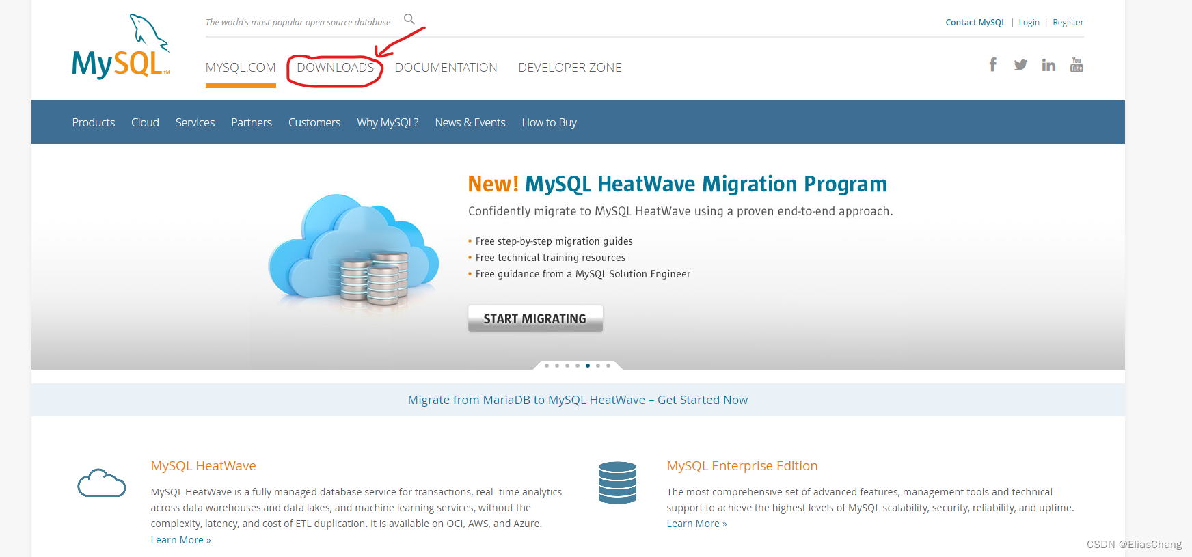Click the tagline 'The world's most popular open source database'
This screenshot has width=1192, height=557.
tap(298, 22)
